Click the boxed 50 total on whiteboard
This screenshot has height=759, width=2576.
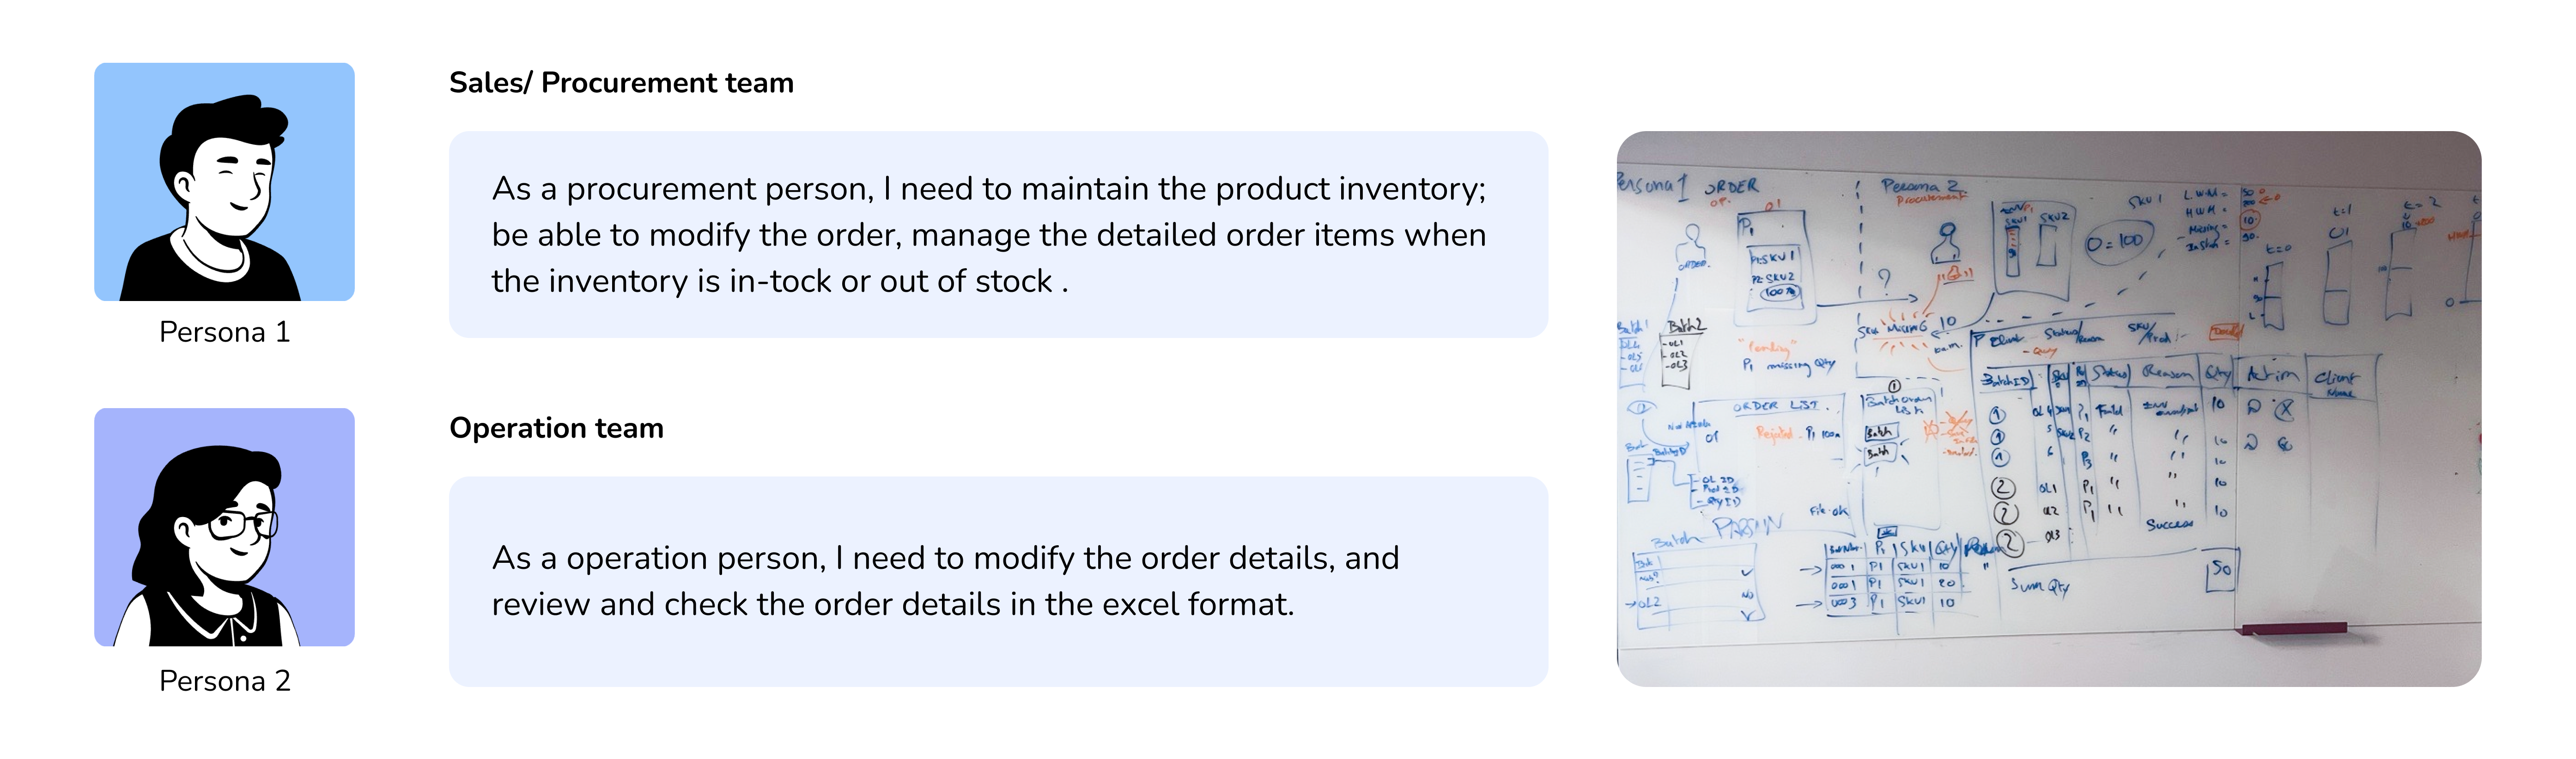tap(2221, 570)
